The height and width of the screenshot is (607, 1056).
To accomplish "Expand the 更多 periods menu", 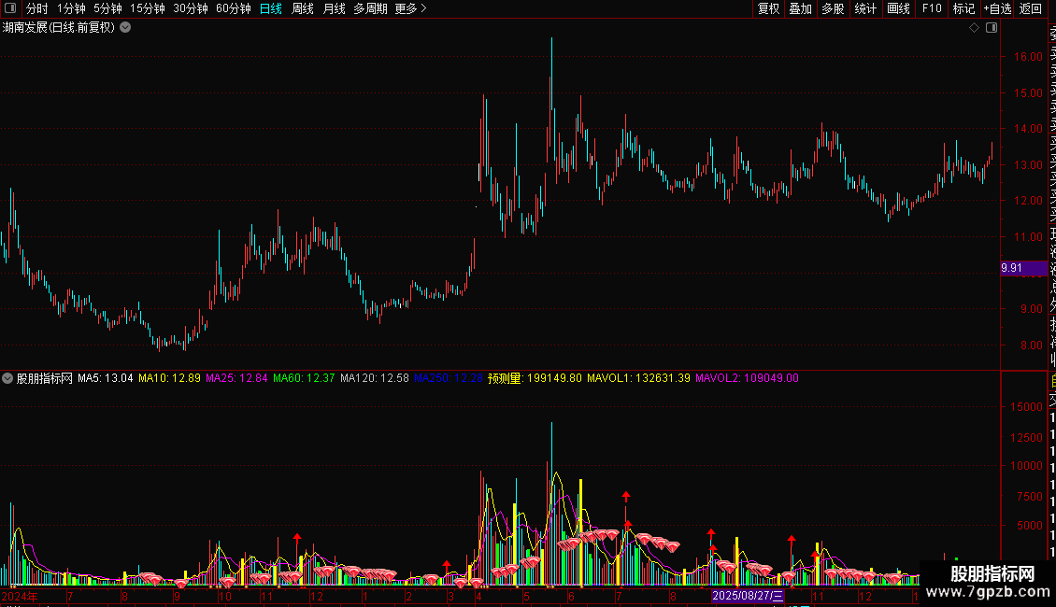I will (411, 8).
